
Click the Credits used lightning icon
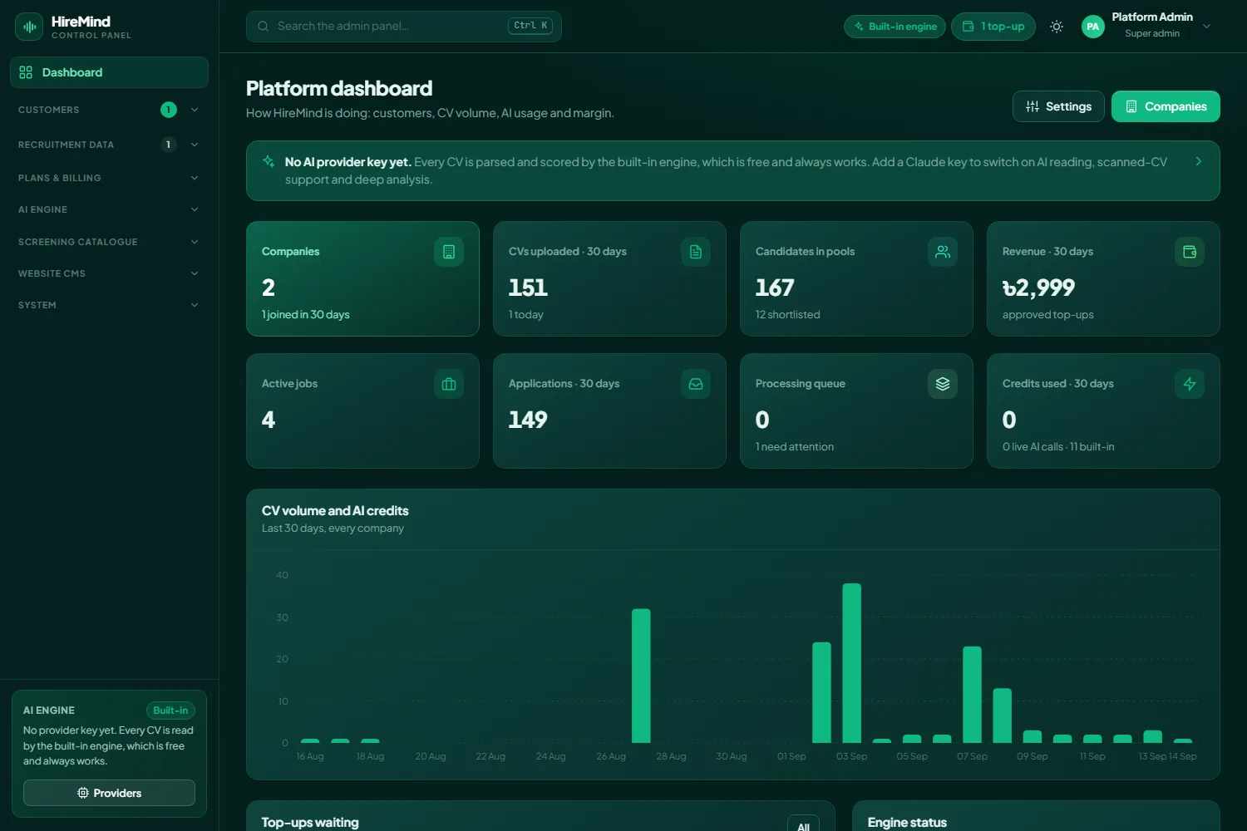tap(1190, 384)
